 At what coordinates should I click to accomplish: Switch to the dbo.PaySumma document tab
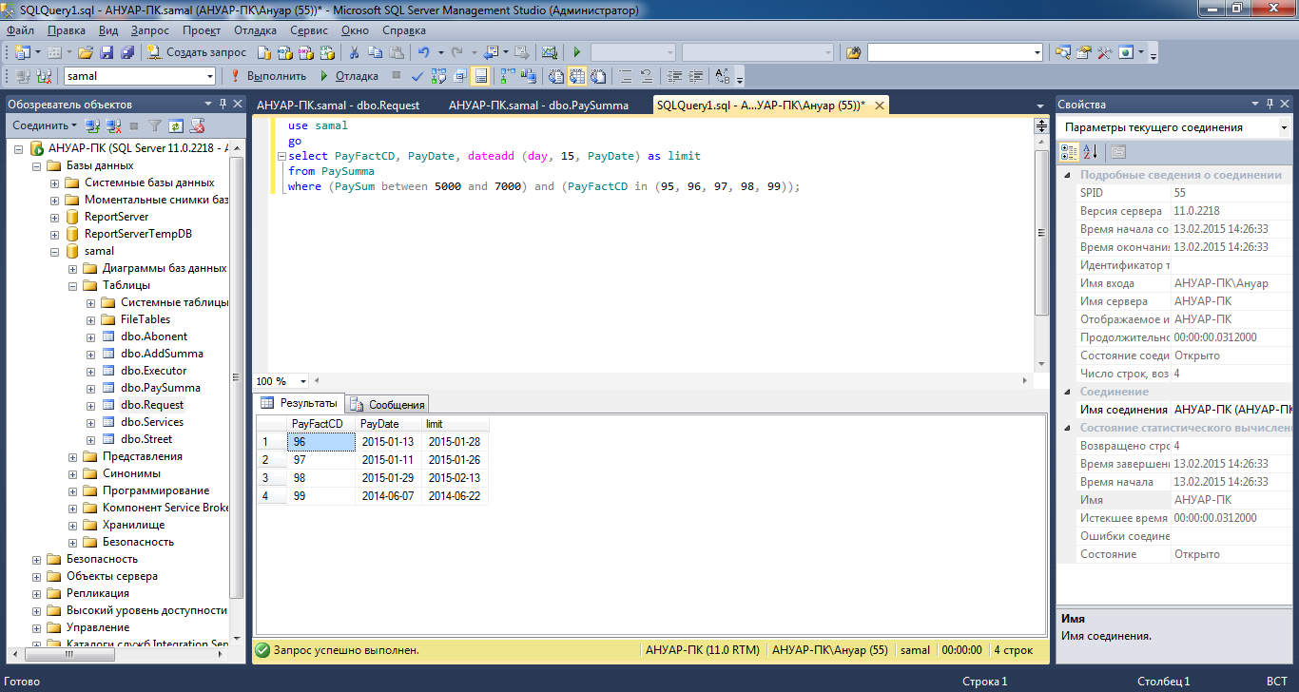pyautogui.click(x=538, y=106)
